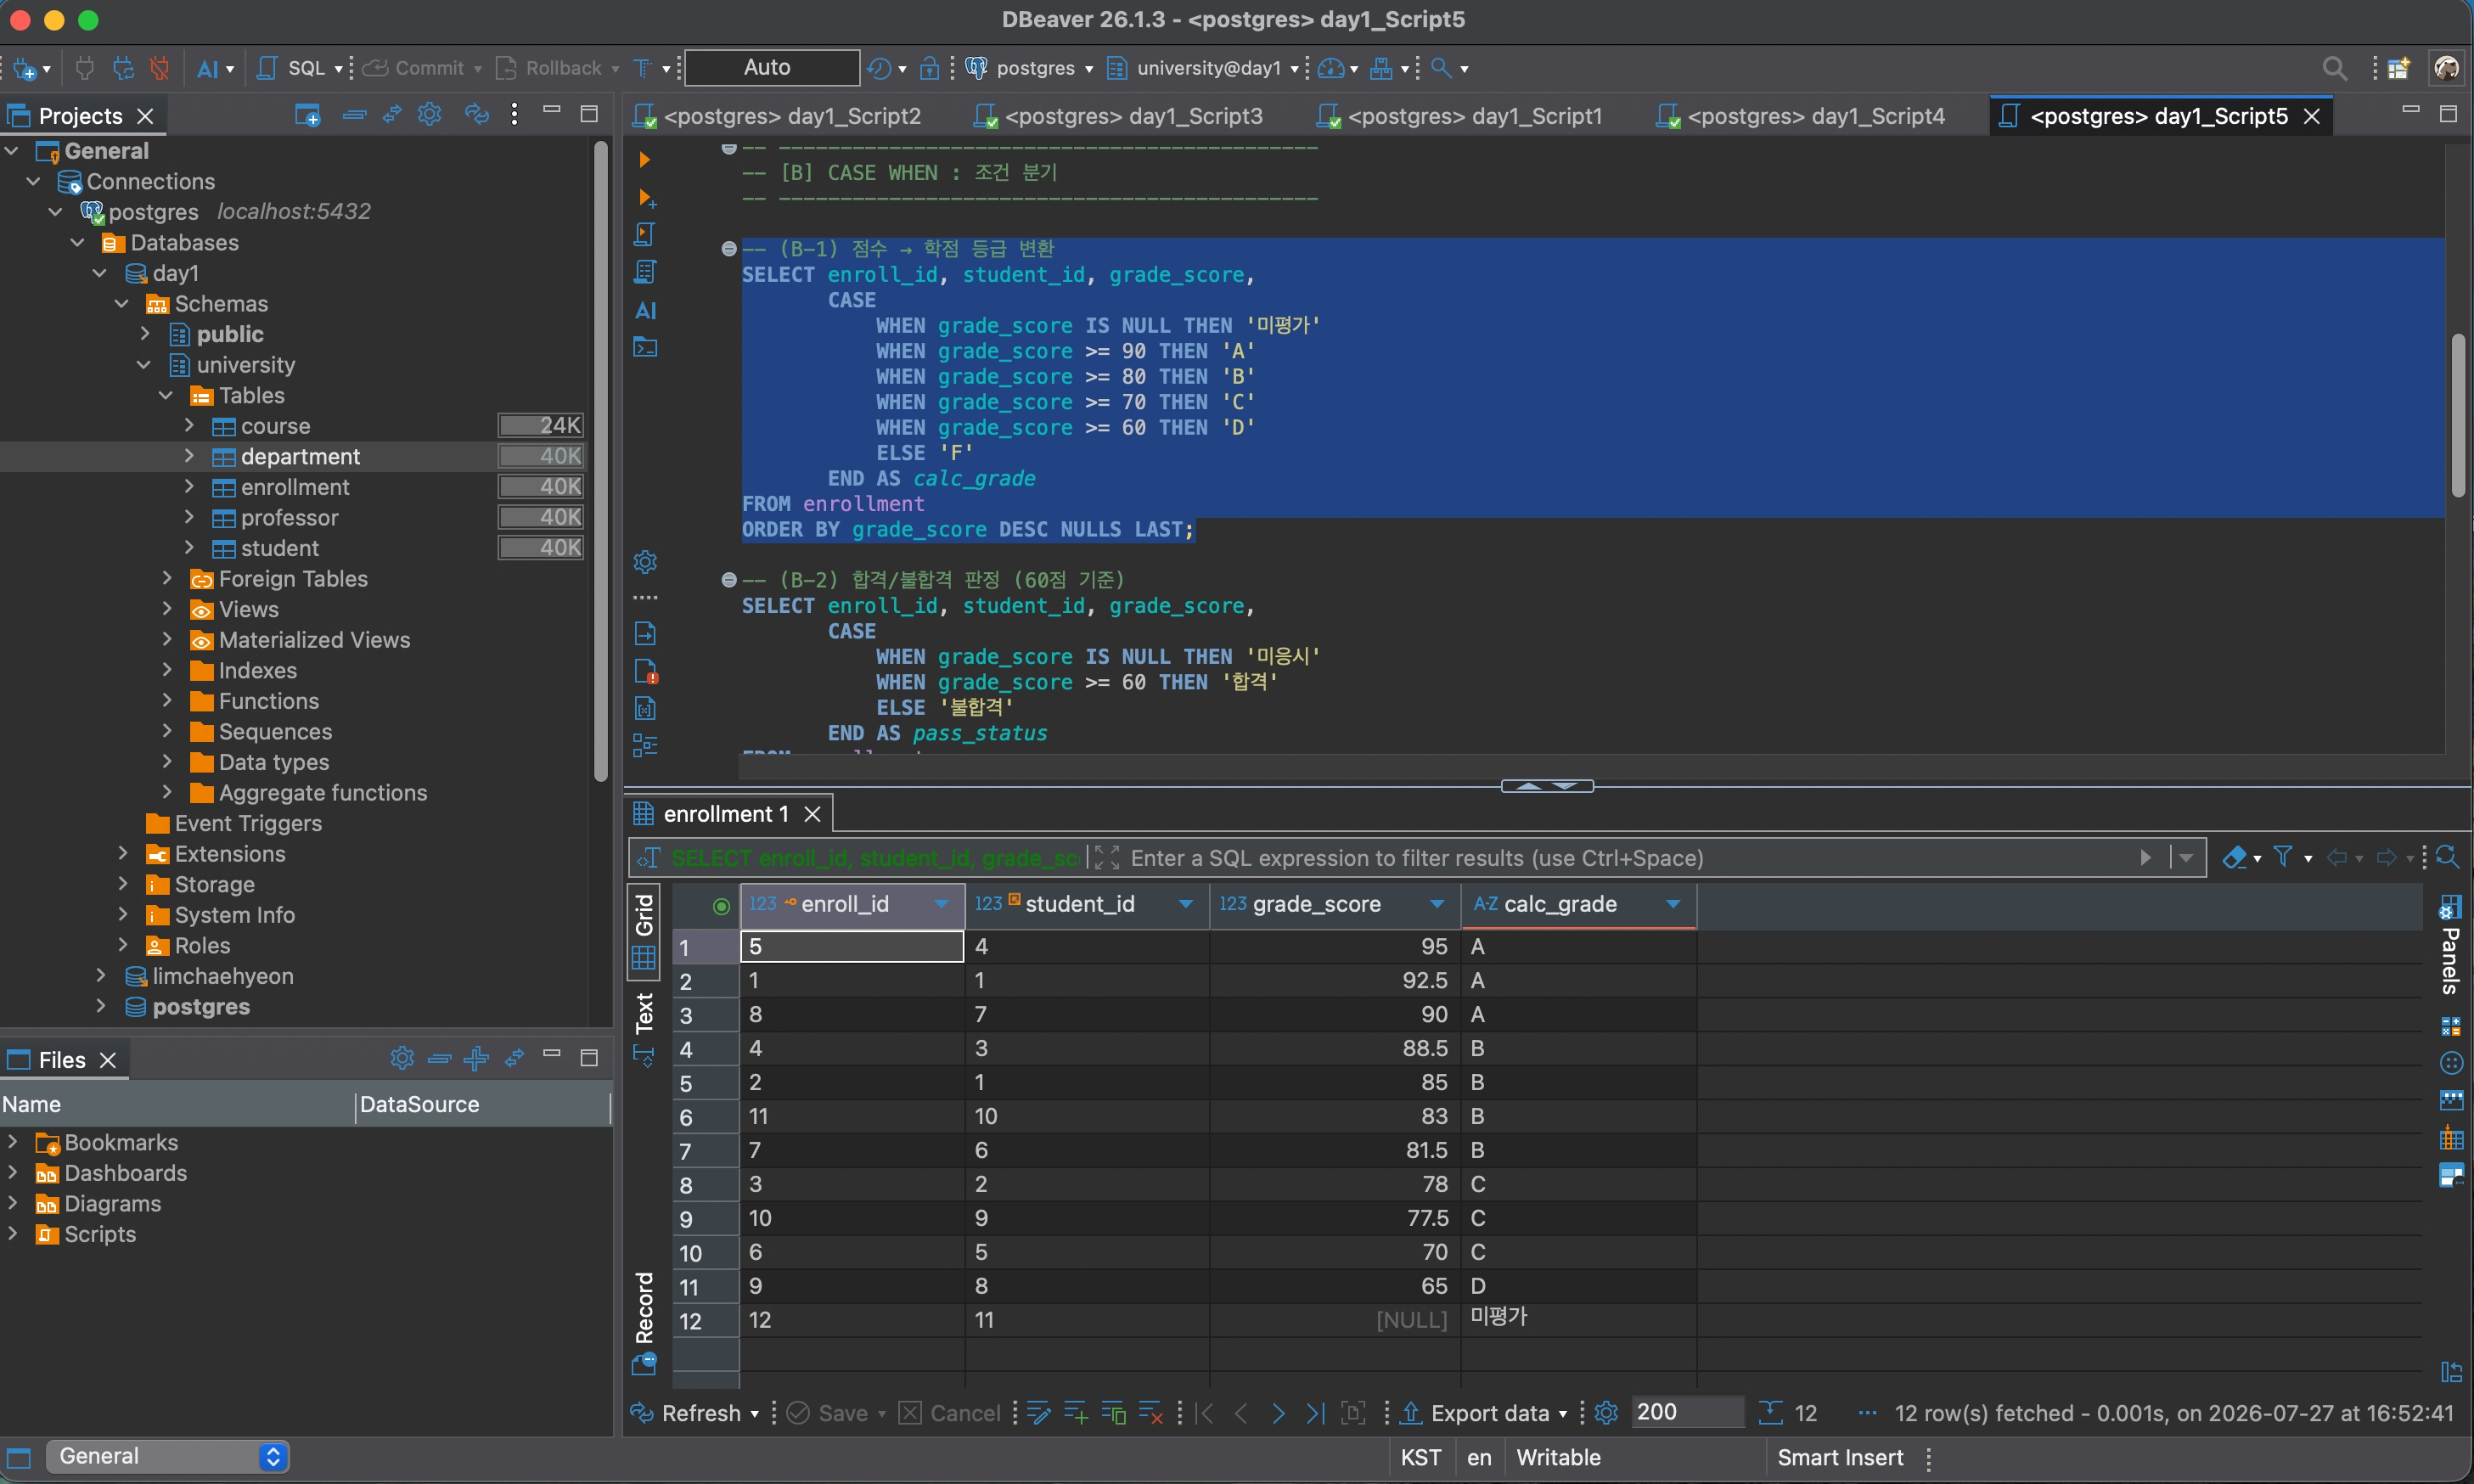Click the red disconnect icon in main toolbar
The image size is (2474, 1484).
coord(159,68)
